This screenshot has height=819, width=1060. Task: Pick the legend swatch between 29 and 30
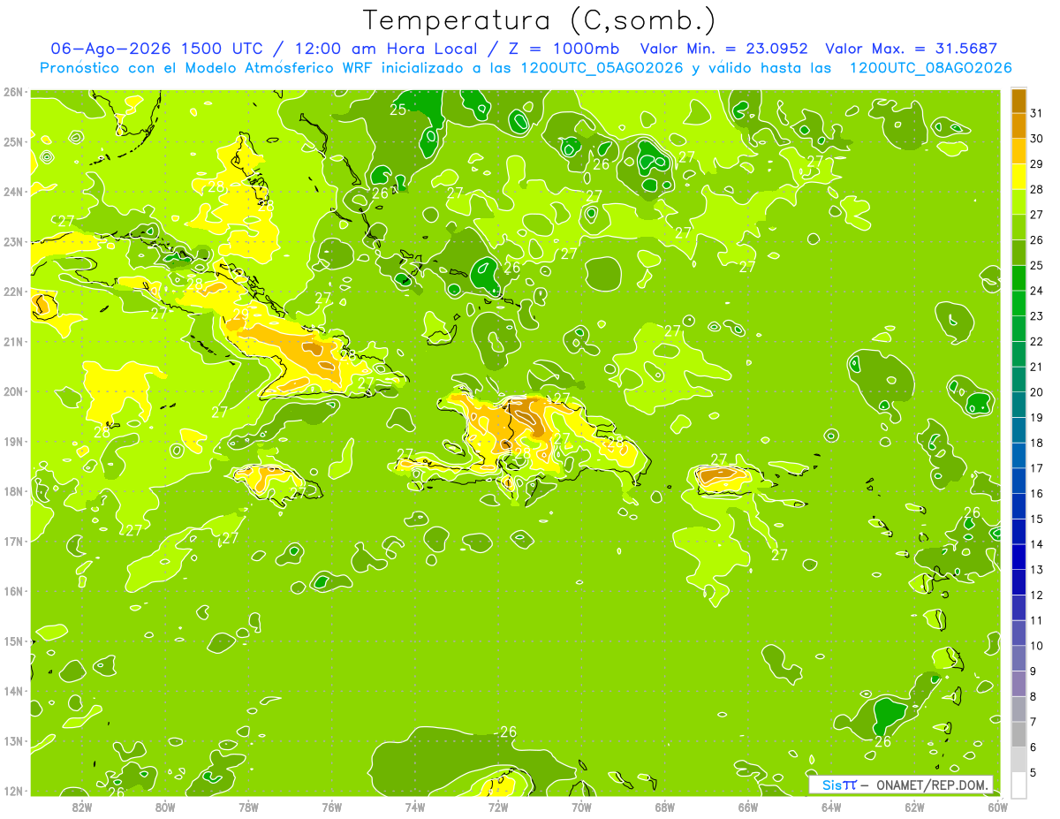click(1018, 151)
